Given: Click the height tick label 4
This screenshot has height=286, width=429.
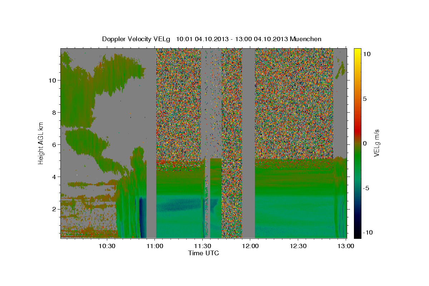Looking at the screenshot, I should (x=55, y=177).
